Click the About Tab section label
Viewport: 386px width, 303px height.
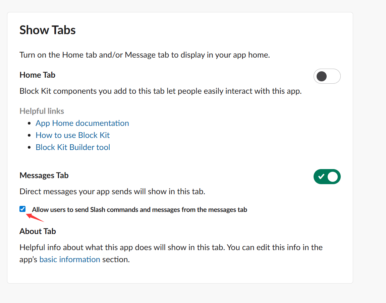(x=38, y=231)
